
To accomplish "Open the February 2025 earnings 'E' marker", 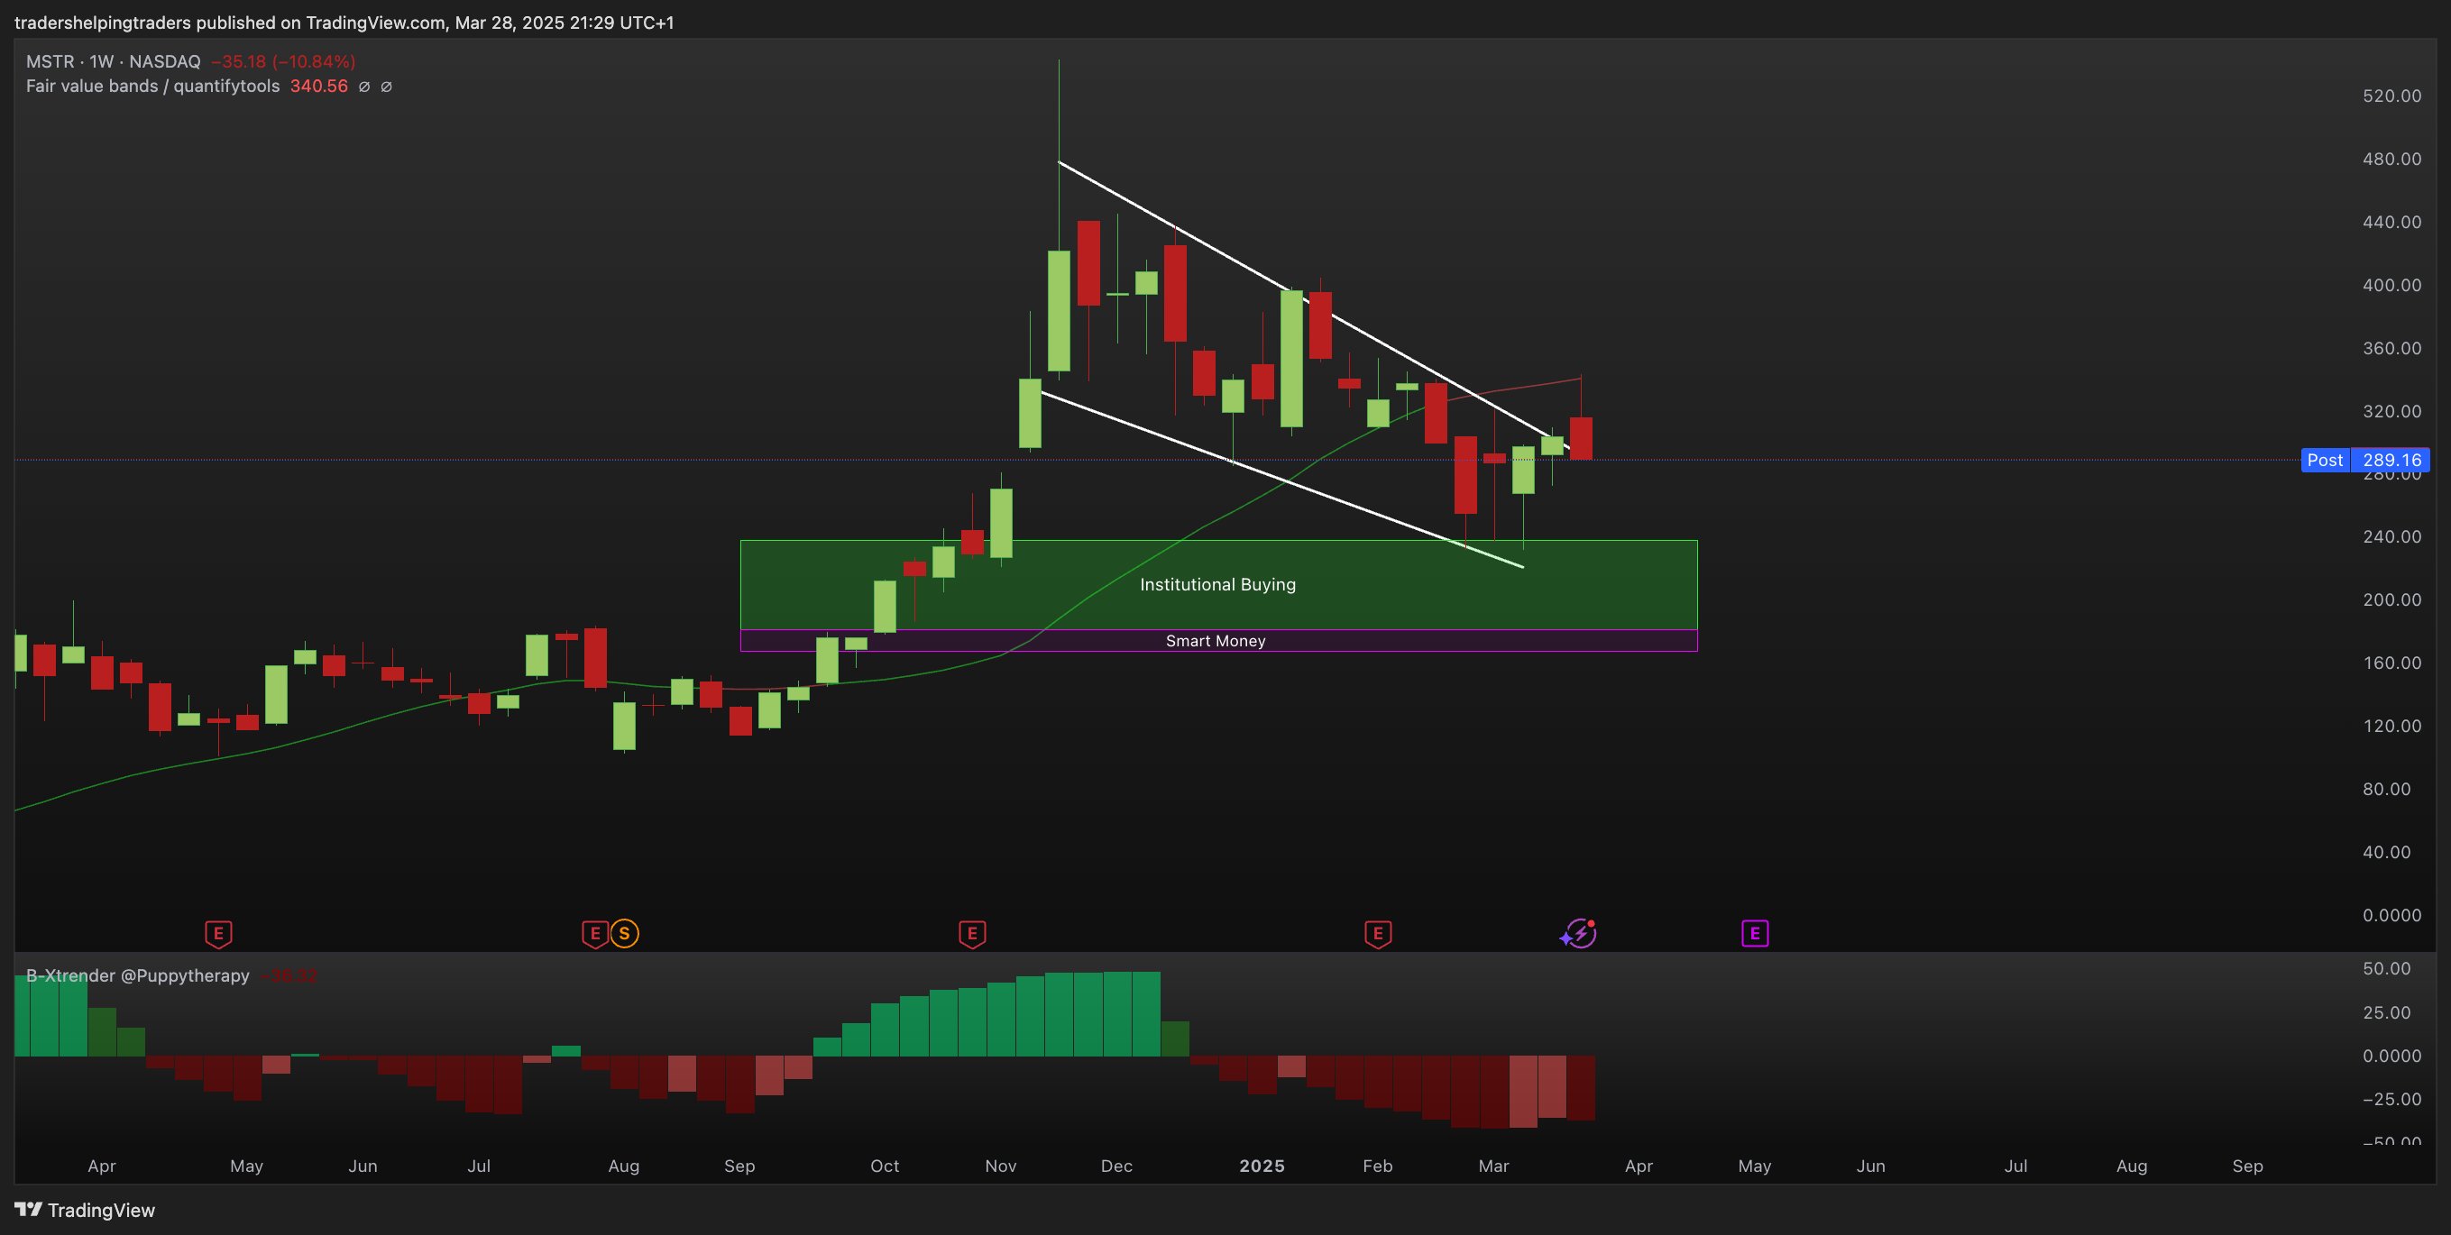I will [x=1378, y=933].
